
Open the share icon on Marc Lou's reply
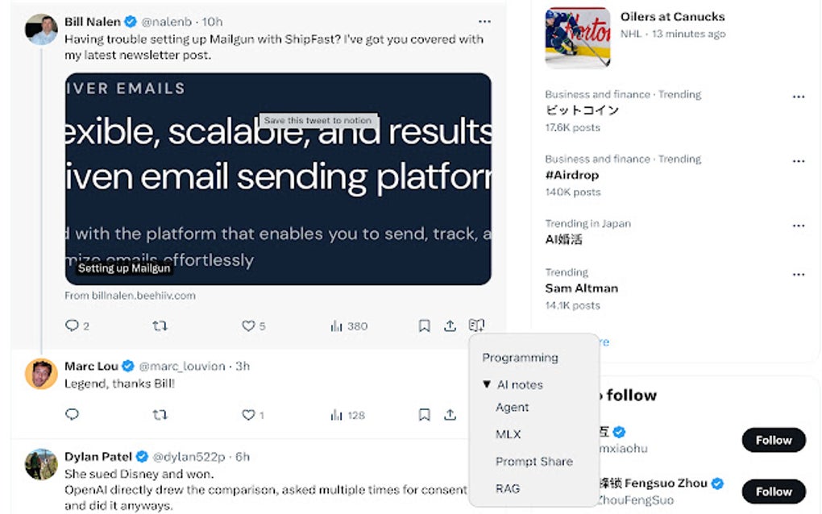point(450,415)
